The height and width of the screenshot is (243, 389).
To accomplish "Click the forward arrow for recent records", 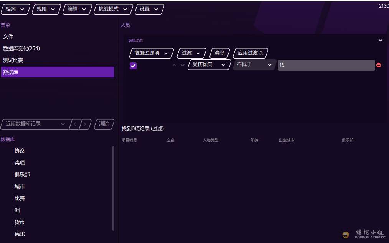I will (86, 124).
